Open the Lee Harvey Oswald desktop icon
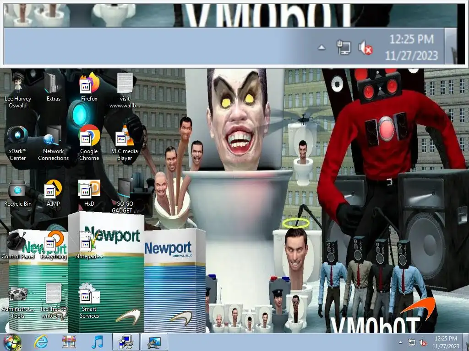Viewport: 469px width, 351px height. click(18, 90)
